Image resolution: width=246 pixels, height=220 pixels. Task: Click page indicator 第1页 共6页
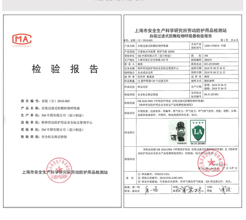(x=229, y=40)
